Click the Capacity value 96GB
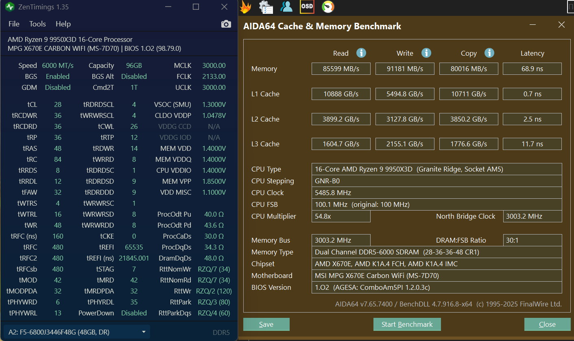The height and width of the screenshot is (341, 574). 134,65
